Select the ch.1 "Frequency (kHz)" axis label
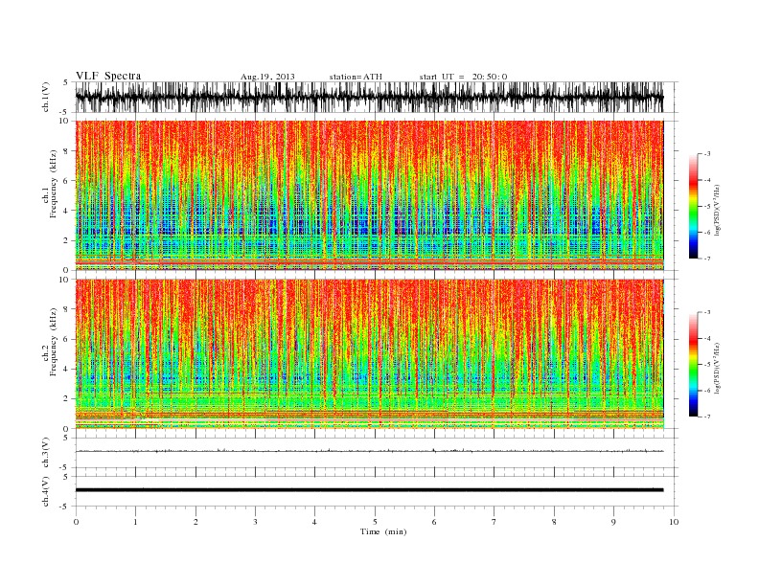Viewport: 759px width, 586px height. tap(54, 184)
